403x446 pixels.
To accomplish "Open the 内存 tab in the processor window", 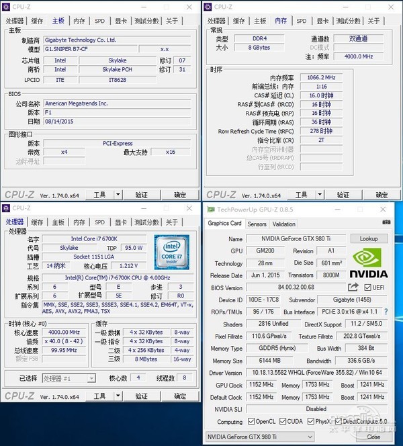I will [79, 222].
